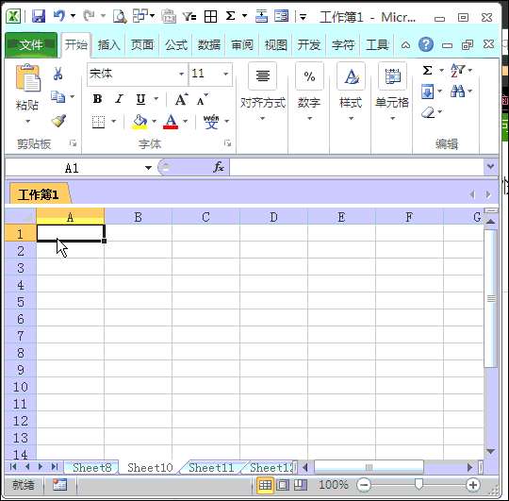Click the Save floppy disk icon
Viewport: 509px width, 501px height.
[39, 16]
